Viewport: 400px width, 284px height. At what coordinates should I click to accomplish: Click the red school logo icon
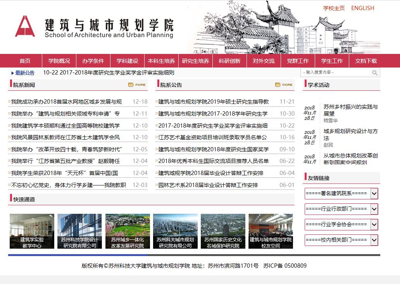pos(25,26)
